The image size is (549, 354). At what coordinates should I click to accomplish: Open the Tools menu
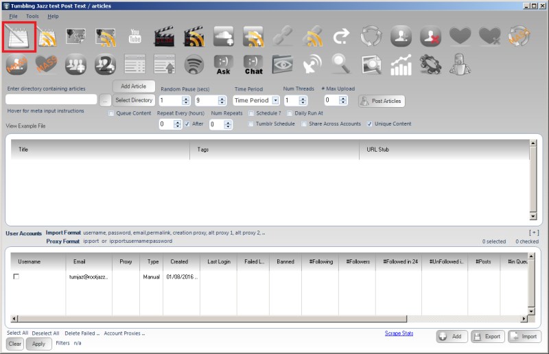coord(32,16)
